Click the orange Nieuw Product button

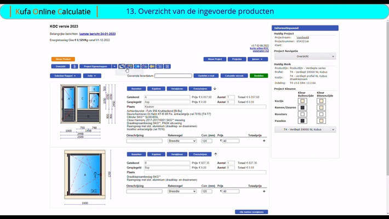pos(63,59)
